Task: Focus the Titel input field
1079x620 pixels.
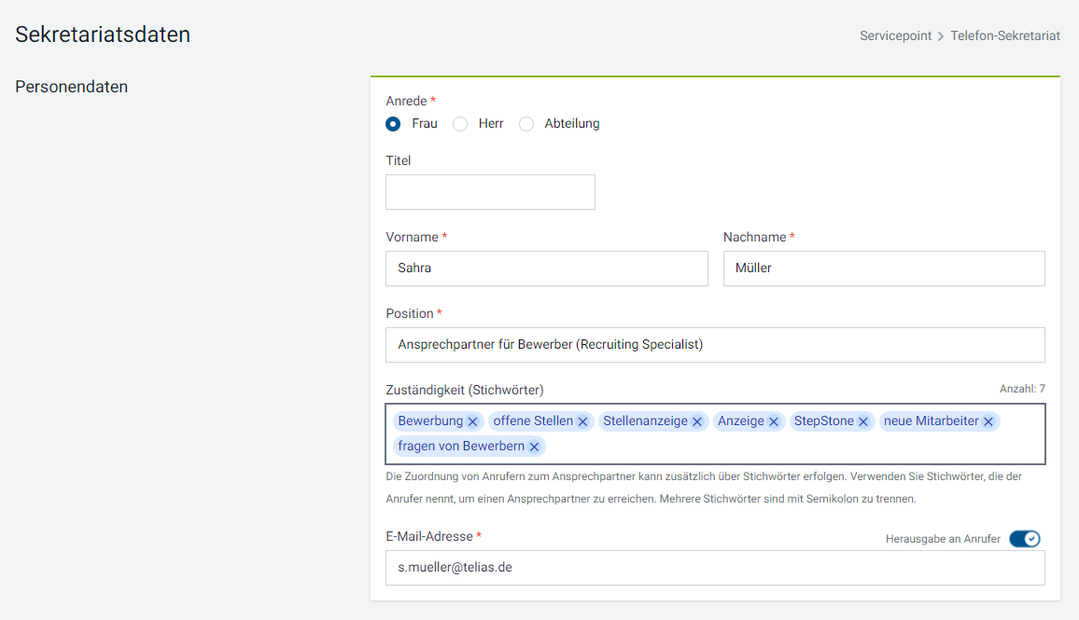Action: (x=490, y=192)
